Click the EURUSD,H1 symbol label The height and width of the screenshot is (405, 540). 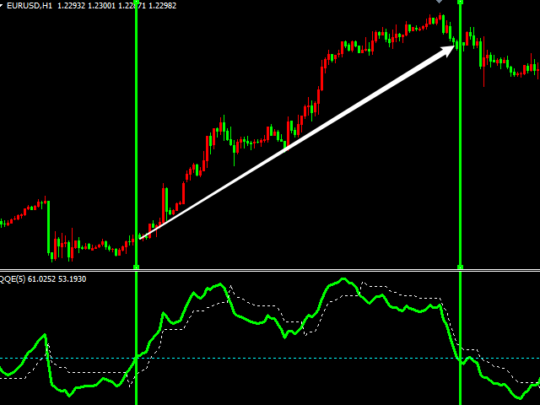pos(30,6)
